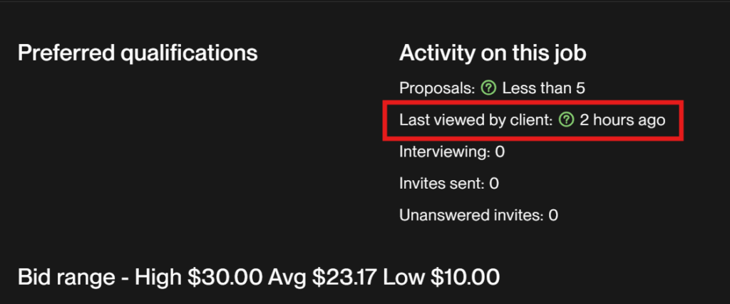The image size is (730, 304).
Task: Select the '2 hours ago' timestamp
Action: click(622, 120)
